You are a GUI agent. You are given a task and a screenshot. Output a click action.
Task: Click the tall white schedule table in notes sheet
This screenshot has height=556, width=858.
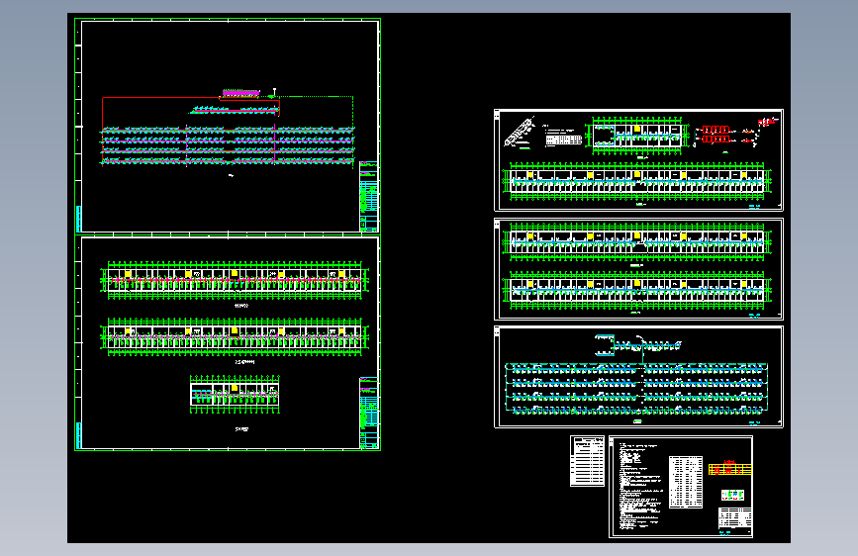(686, 482)
